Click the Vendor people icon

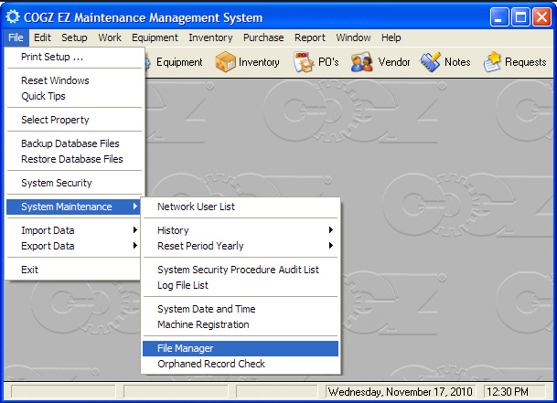pyautogui.click(x=362, y=62)
